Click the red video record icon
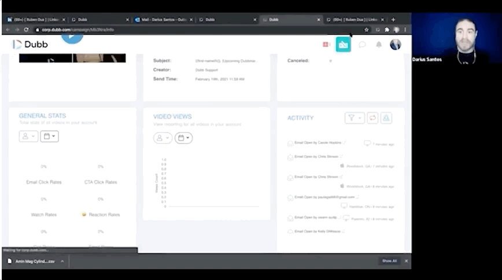Screen dimensions: 502x280 326,45
